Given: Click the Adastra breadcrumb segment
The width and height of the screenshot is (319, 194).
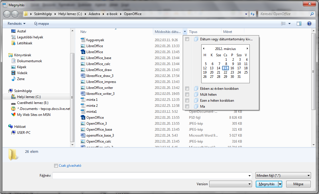Looking at the screenshot, I should 94,14.
